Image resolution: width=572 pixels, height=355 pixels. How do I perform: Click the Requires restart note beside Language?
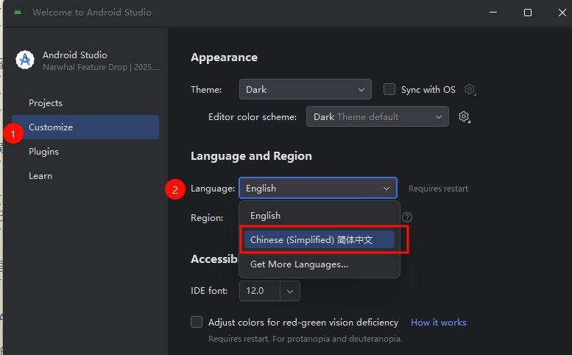coord(438,189)
